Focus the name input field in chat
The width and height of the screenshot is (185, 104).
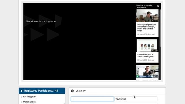coord(92,99)
